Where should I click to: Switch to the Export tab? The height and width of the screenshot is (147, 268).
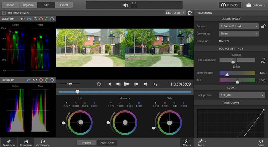click(x=64, y=5)
